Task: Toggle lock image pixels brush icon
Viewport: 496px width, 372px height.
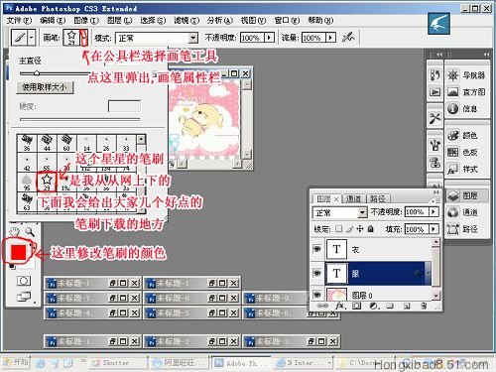Action: [x=349, y=228]
